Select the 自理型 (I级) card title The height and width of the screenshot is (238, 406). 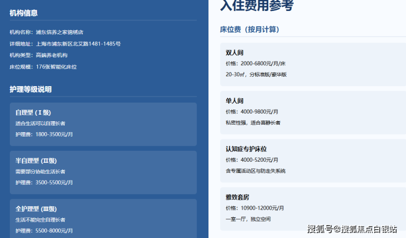coord(33,112)
